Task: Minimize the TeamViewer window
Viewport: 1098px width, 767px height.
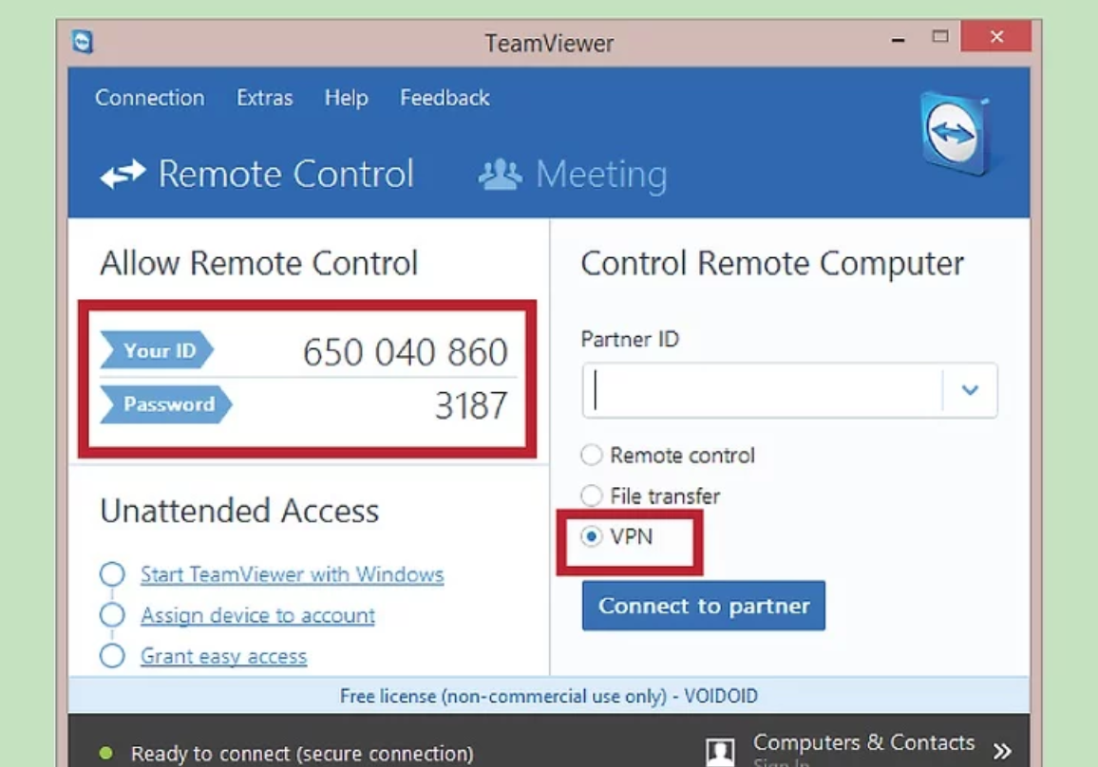Action: click(899, 40)
